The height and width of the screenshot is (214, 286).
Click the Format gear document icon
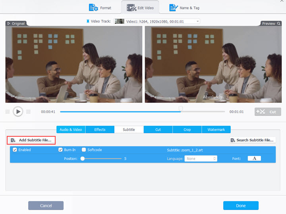(x=93, y=8)
